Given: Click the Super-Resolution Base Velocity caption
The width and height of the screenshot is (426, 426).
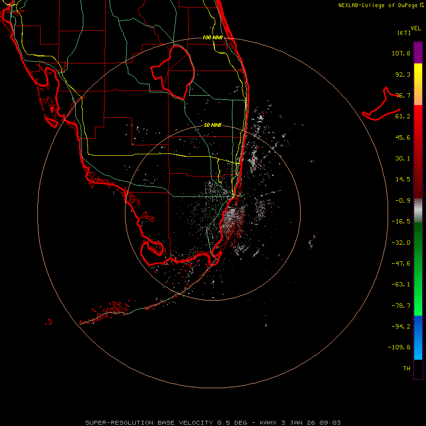Looking at the screenshot, I should [x=213, y=423].
